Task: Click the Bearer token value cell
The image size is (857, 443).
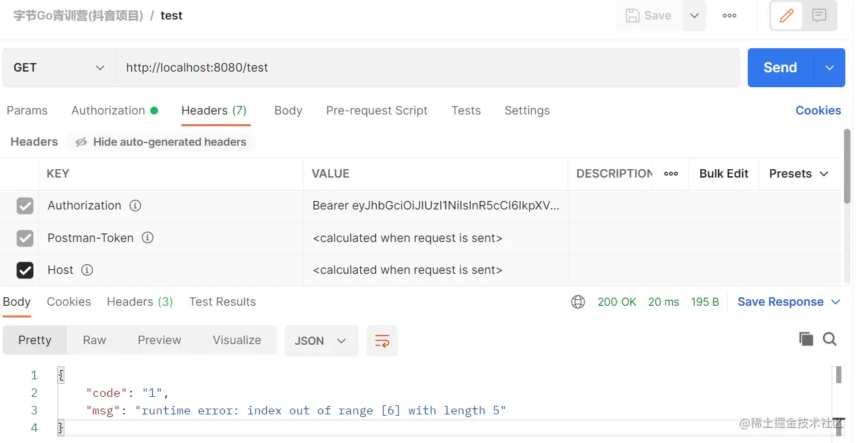Action: point(436,206)
